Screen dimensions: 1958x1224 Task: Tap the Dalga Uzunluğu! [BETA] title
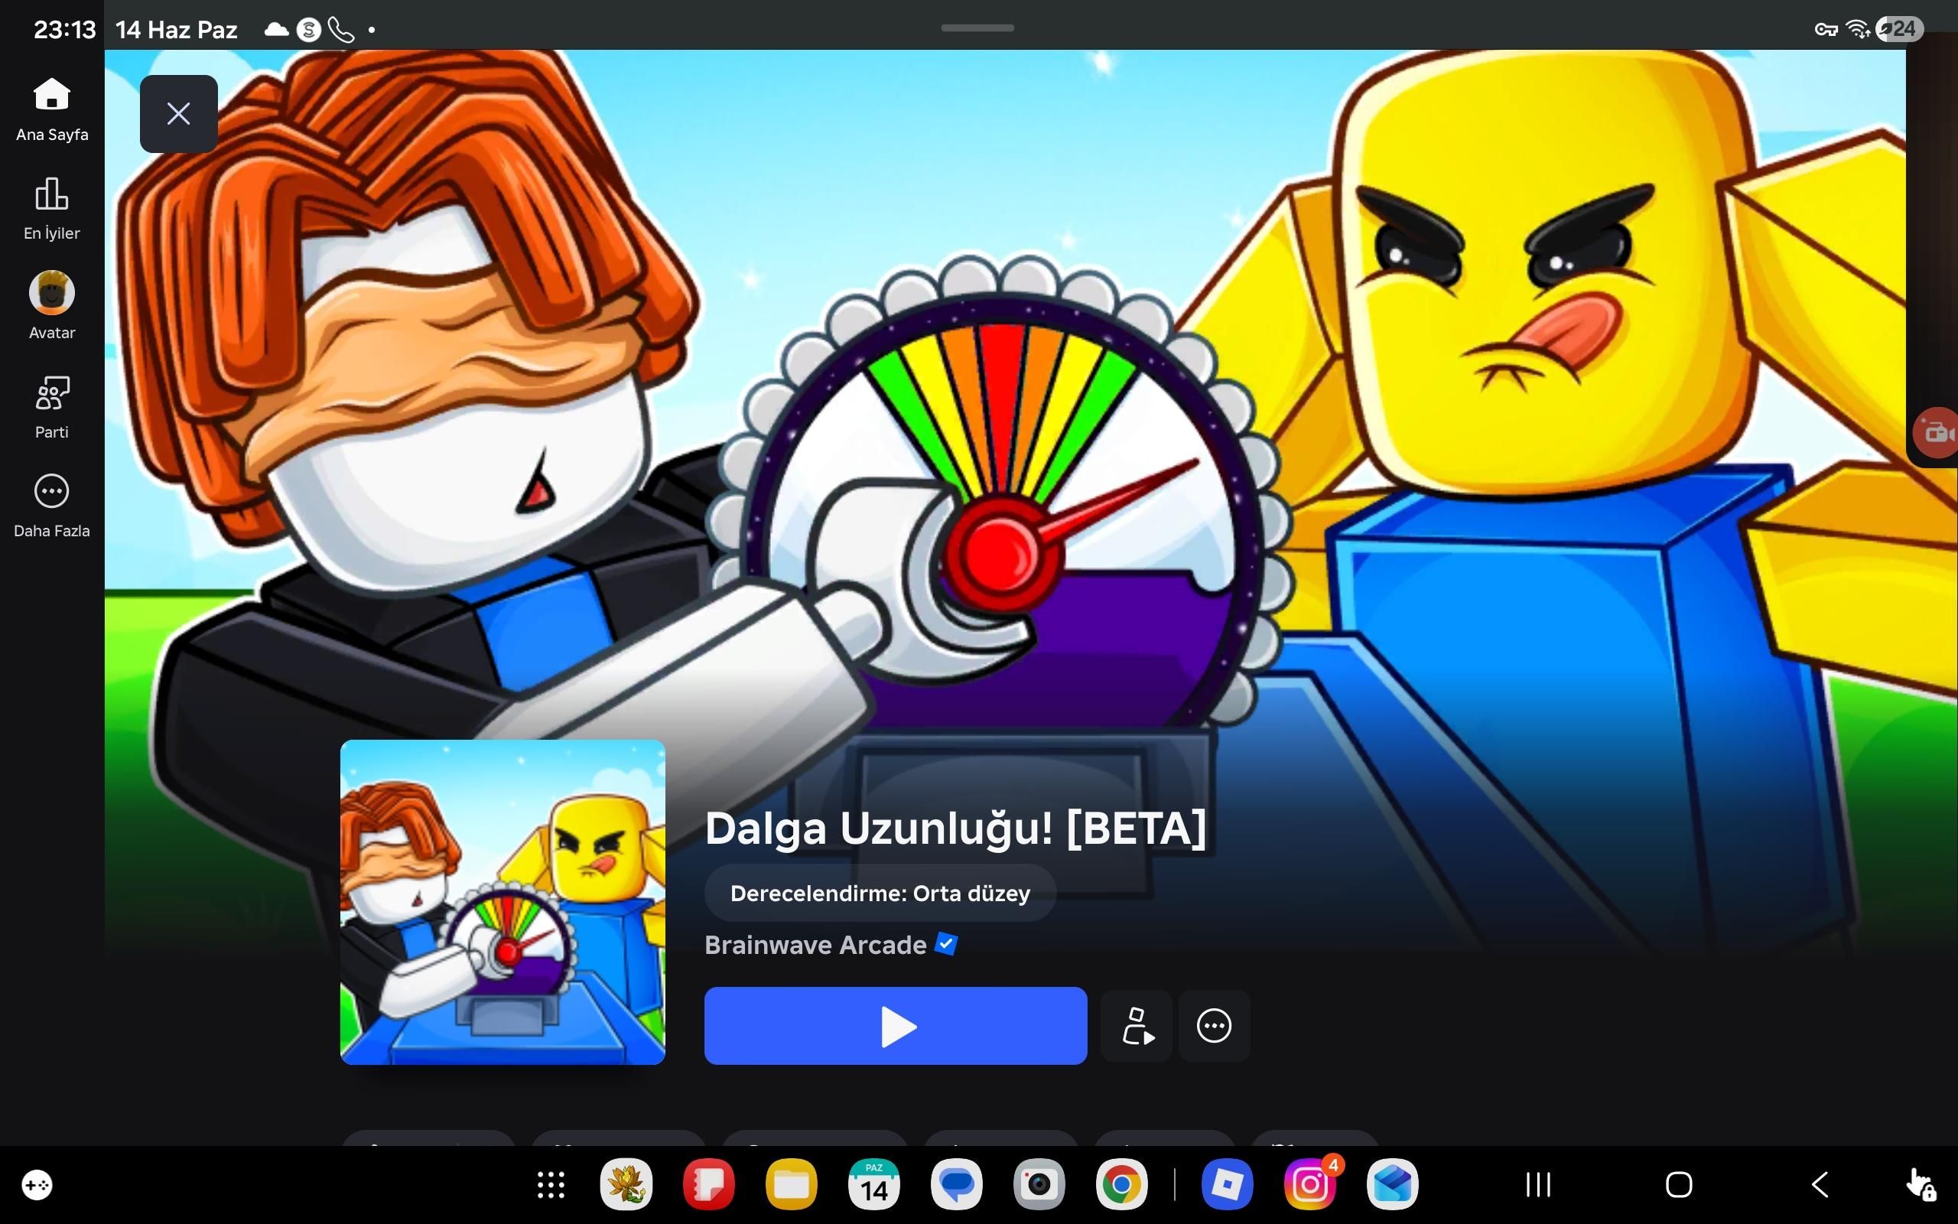[955, 828]
